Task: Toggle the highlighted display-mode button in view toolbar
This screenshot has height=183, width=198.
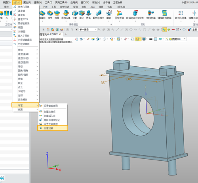Action: (137, 39)
